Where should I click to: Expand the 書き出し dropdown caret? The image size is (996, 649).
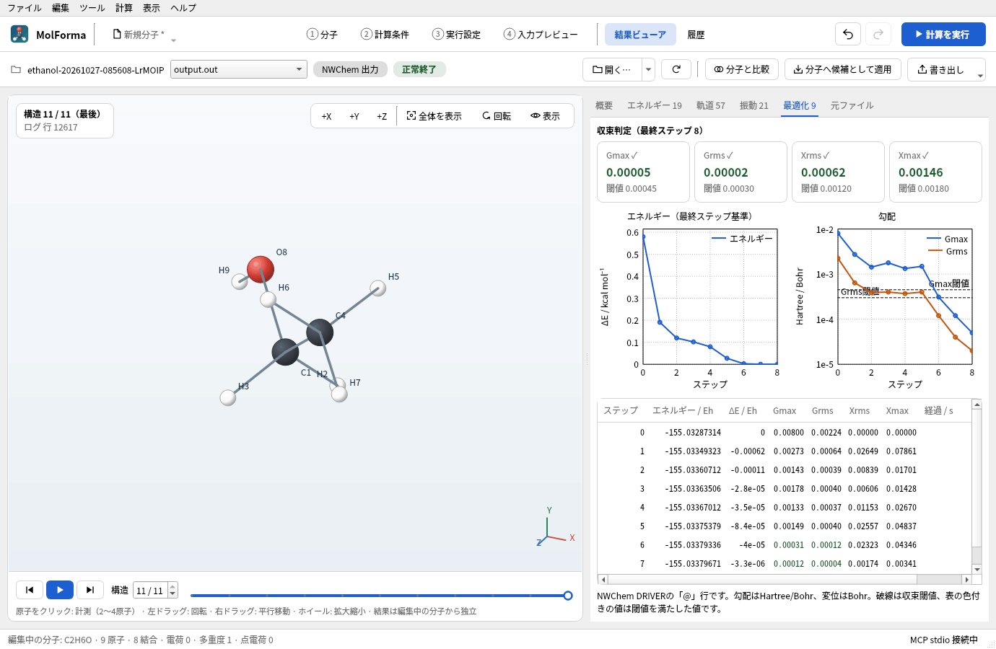point(980,76)
